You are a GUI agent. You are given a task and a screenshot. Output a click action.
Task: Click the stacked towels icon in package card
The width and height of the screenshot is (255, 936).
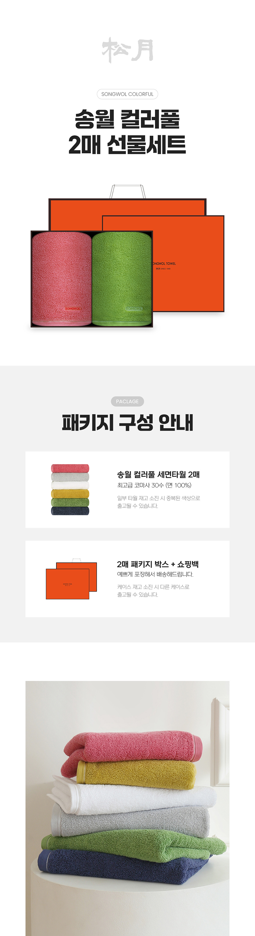(x=70, y=489)
